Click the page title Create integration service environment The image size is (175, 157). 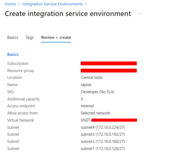68,14
